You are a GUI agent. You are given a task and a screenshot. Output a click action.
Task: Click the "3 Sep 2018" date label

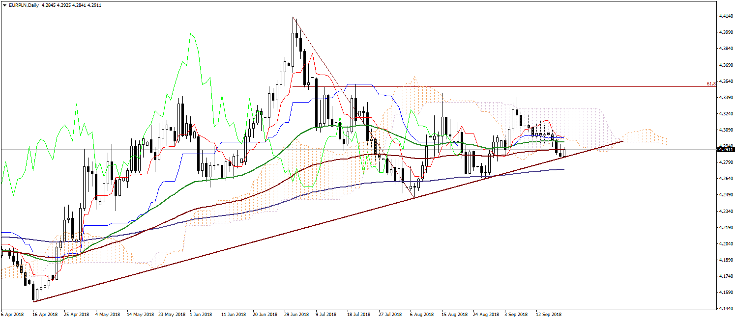pyautogui.click(x=516, y=314)
